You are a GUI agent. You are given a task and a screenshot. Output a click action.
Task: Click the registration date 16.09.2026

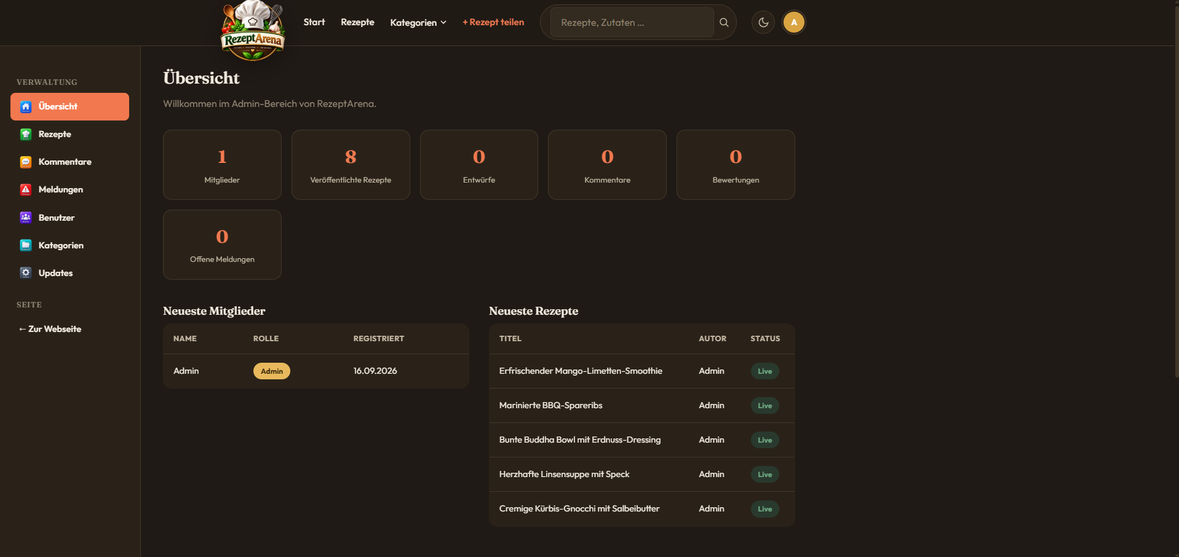[x=375, y=371]
